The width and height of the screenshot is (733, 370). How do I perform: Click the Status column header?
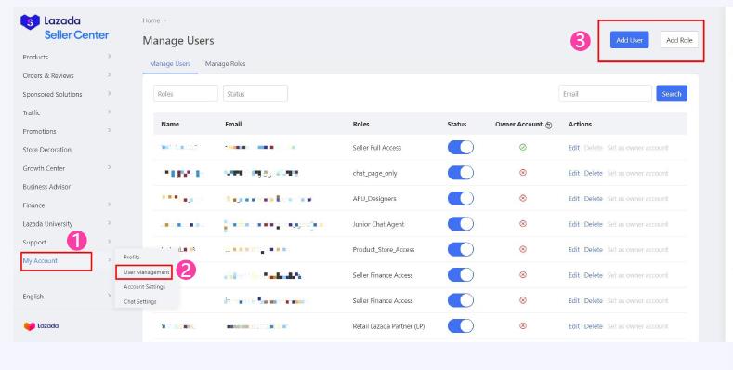[x=457, y=124]
